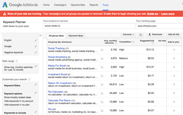View trend chart for Roi row
Image resolution: width=183 pixels, height=115 pixels.
pos(102,110)
